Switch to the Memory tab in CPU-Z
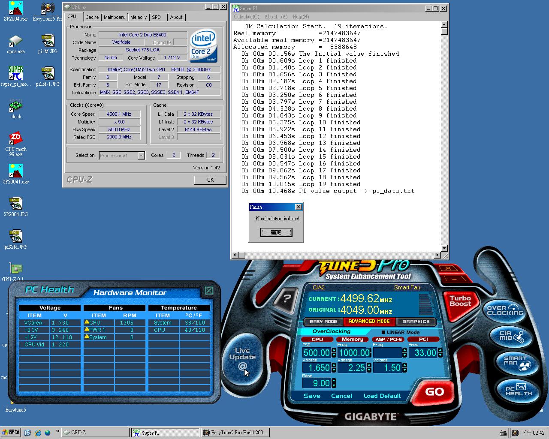Viewport: 549px width, 439px height. pos(139,17)
